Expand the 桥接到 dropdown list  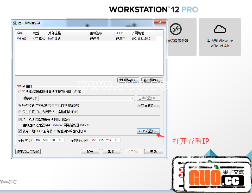[x=133, y=98]
